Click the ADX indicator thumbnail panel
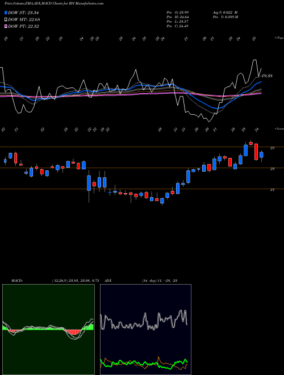The width and height of the screenshot is (284, 375). tap(145, 330)
